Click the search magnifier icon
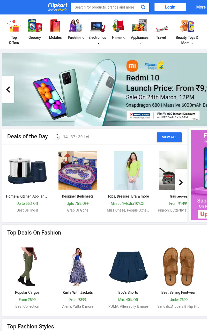The image size is (207, 331). (x=143, y=7)
